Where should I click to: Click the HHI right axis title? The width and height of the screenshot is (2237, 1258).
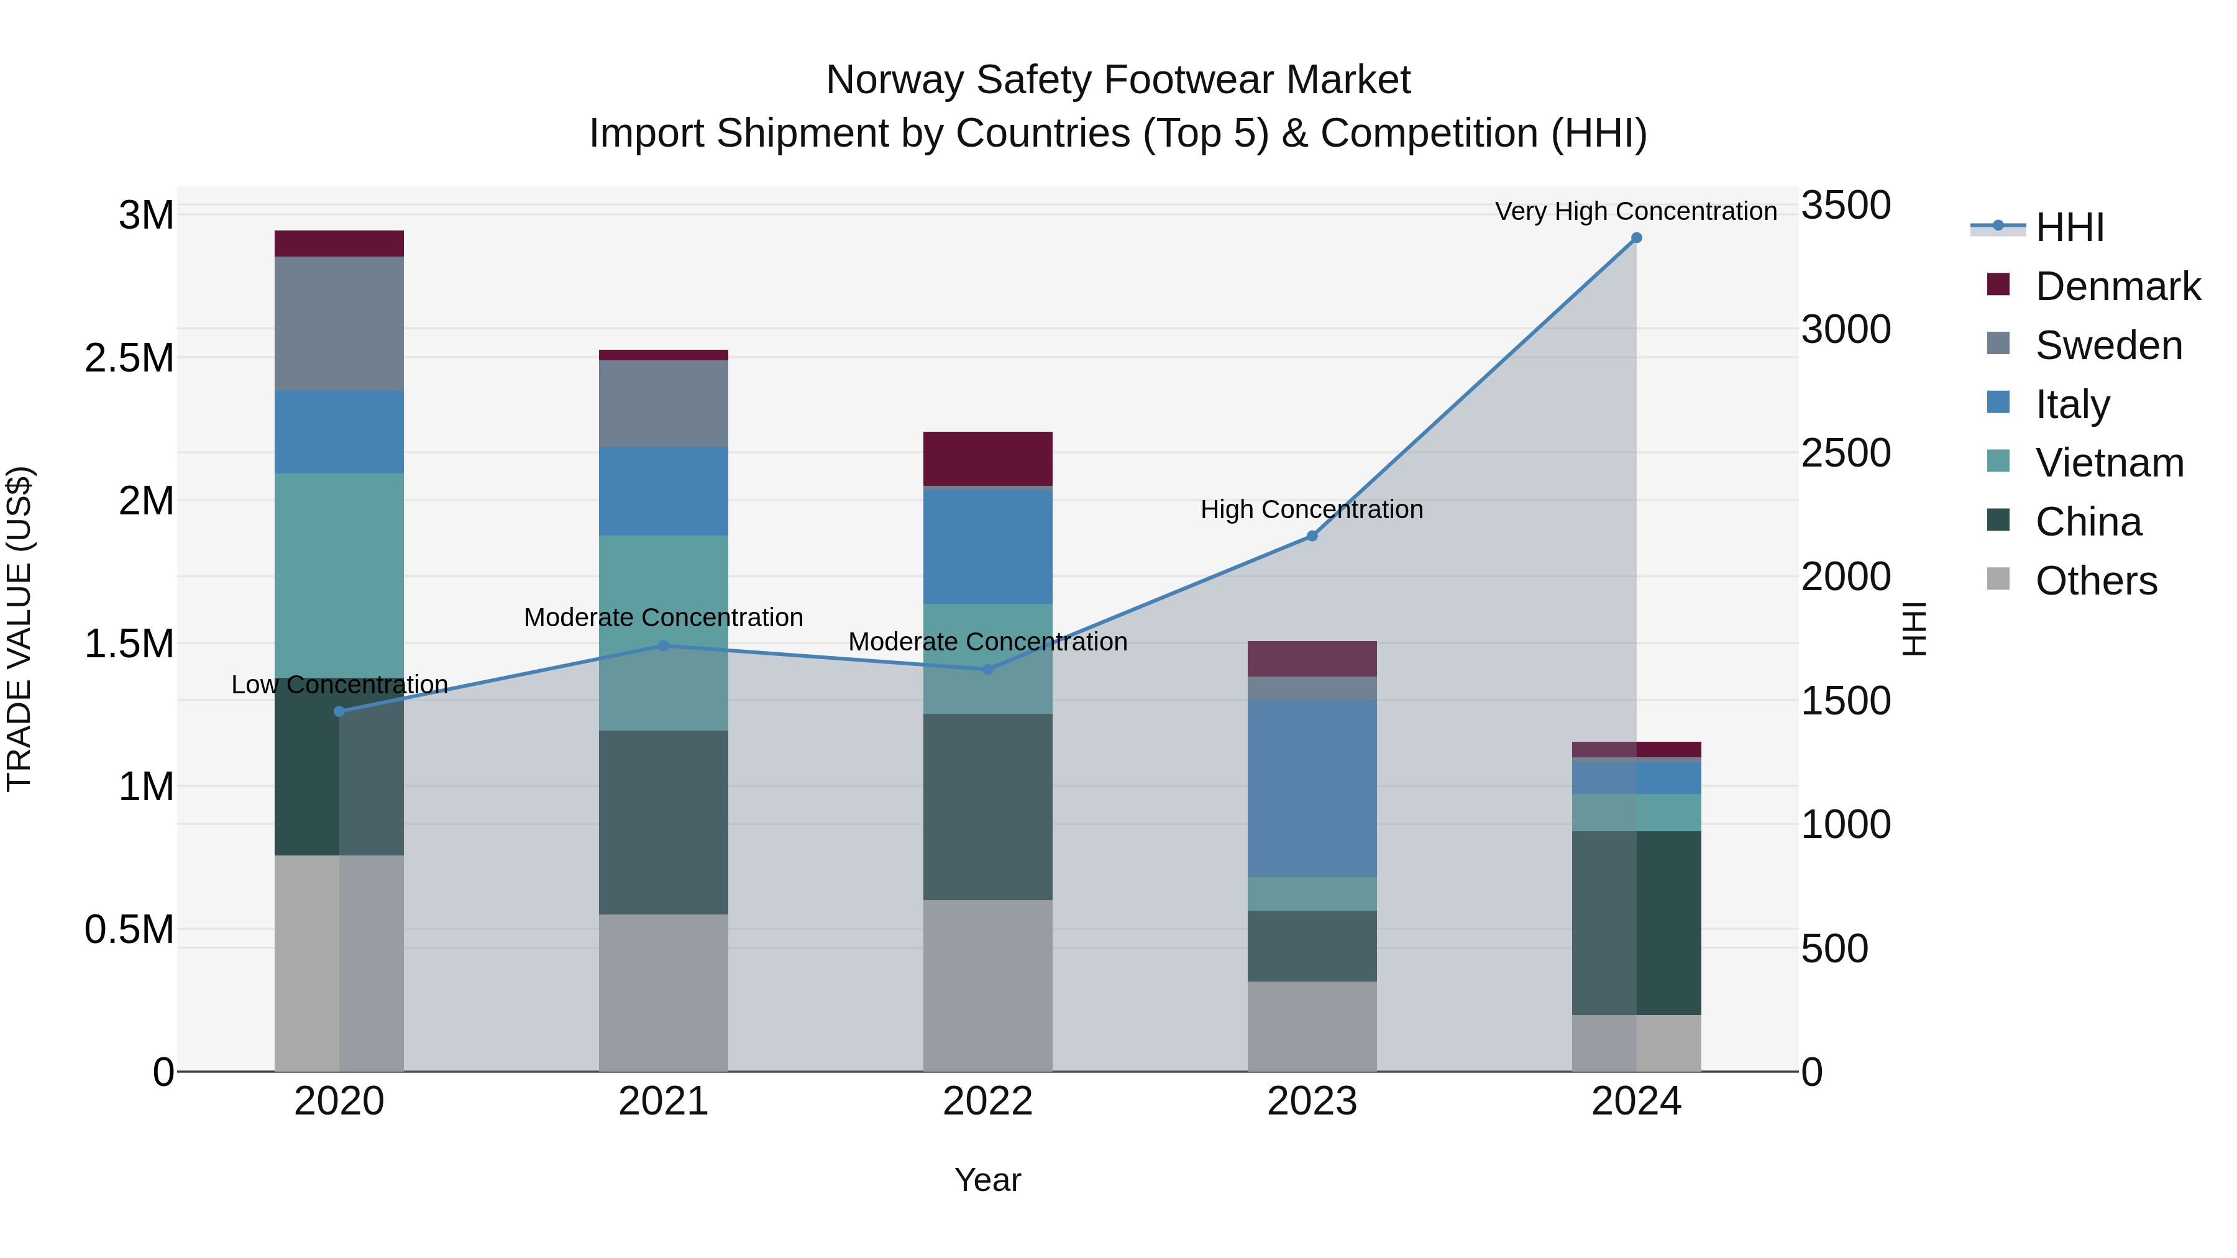[x=1915, y=629]
